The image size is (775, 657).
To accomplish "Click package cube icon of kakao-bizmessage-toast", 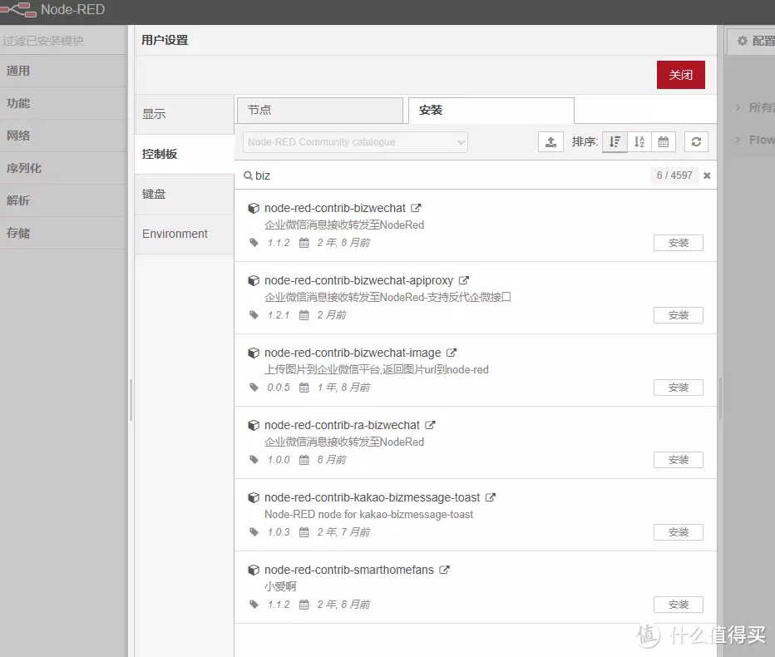I will 254,498.
